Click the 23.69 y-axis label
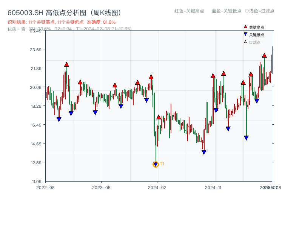 35,50
